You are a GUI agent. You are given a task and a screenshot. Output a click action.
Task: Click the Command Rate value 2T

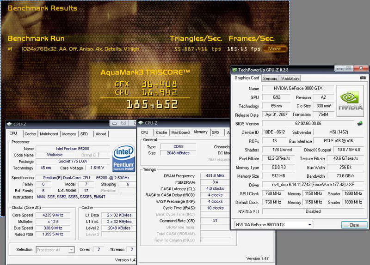click(215, 221)
